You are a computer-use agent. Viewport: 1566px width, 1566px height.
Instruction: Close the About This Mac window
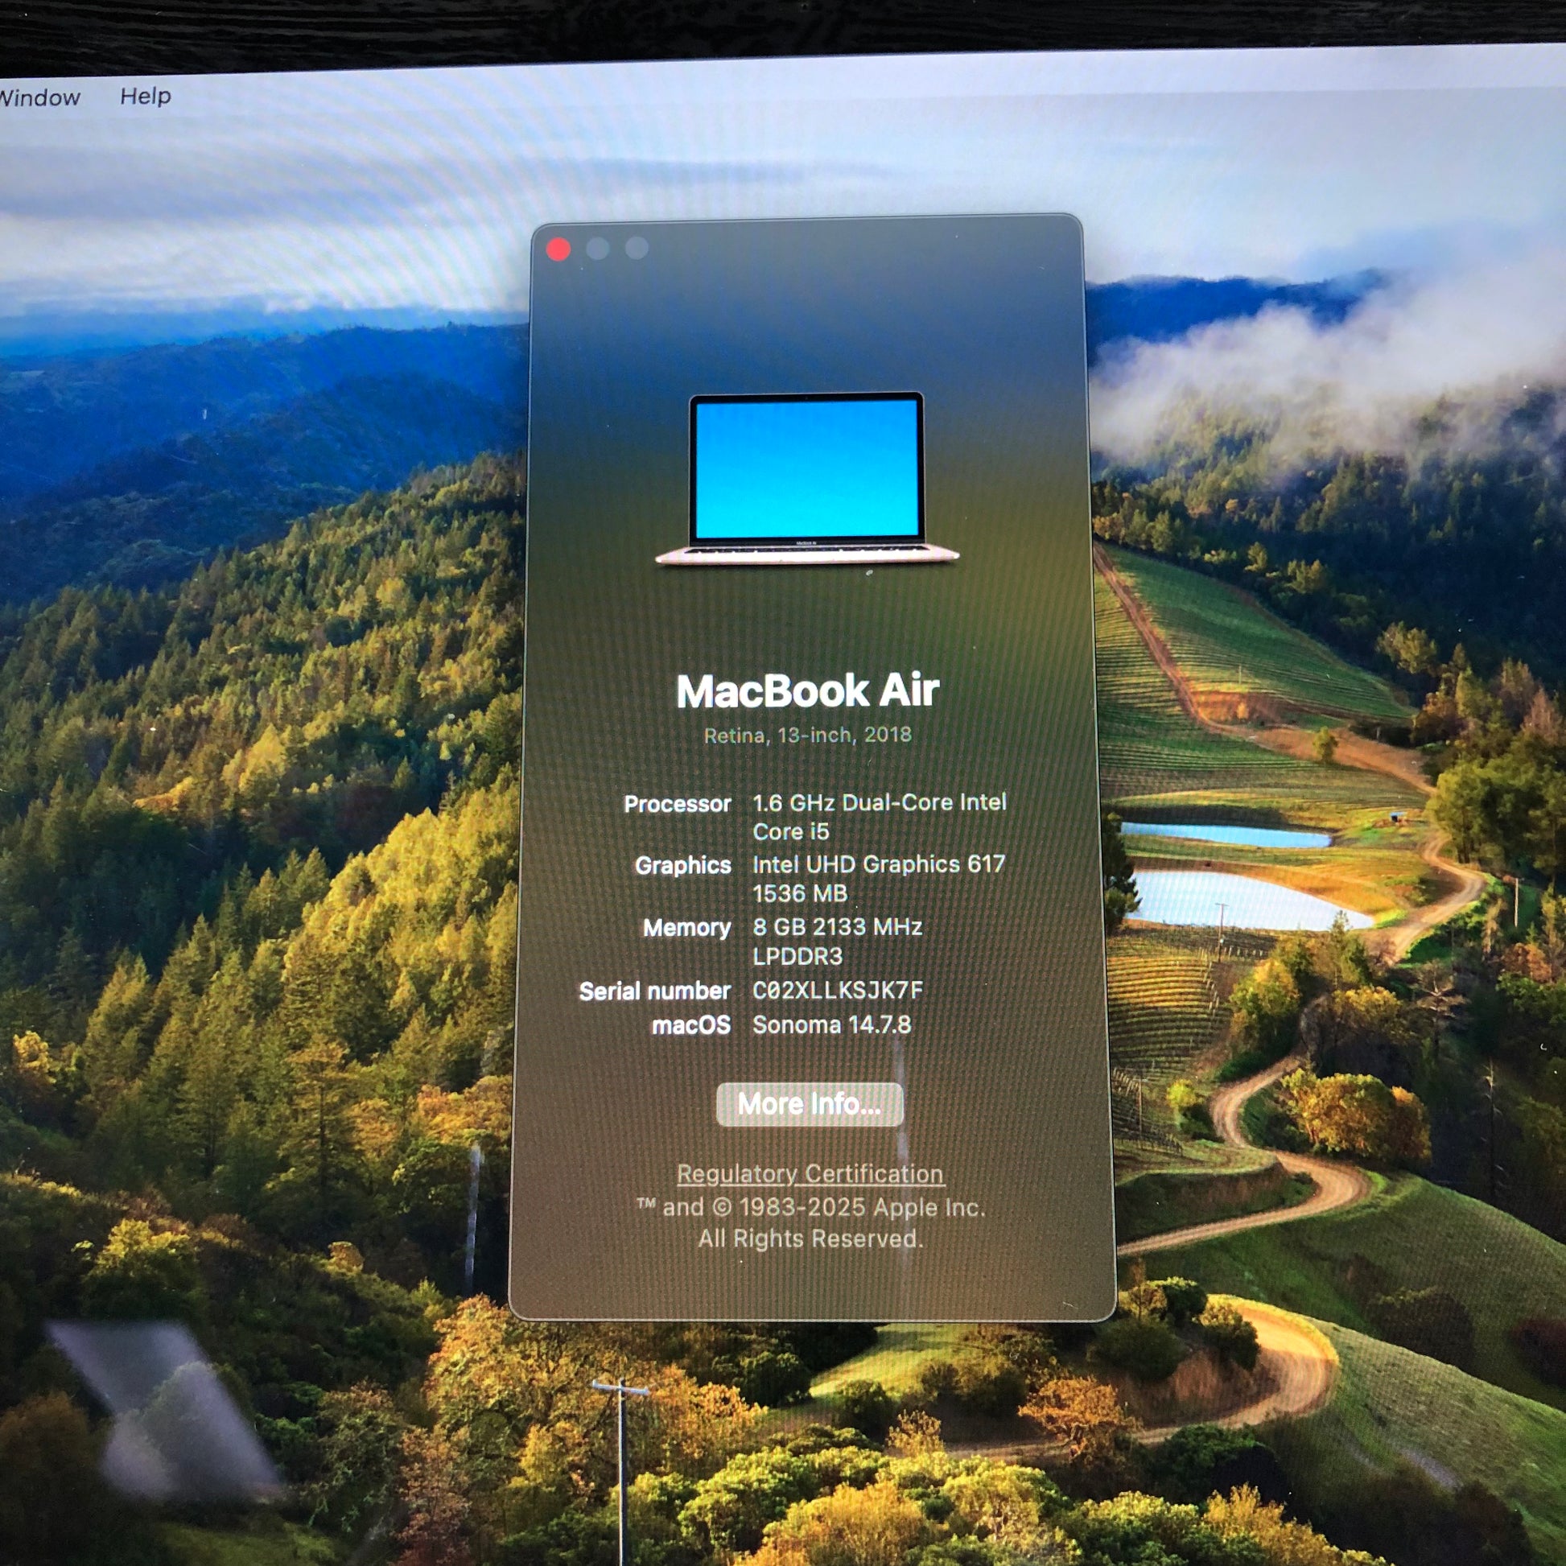tap(558, 249)
